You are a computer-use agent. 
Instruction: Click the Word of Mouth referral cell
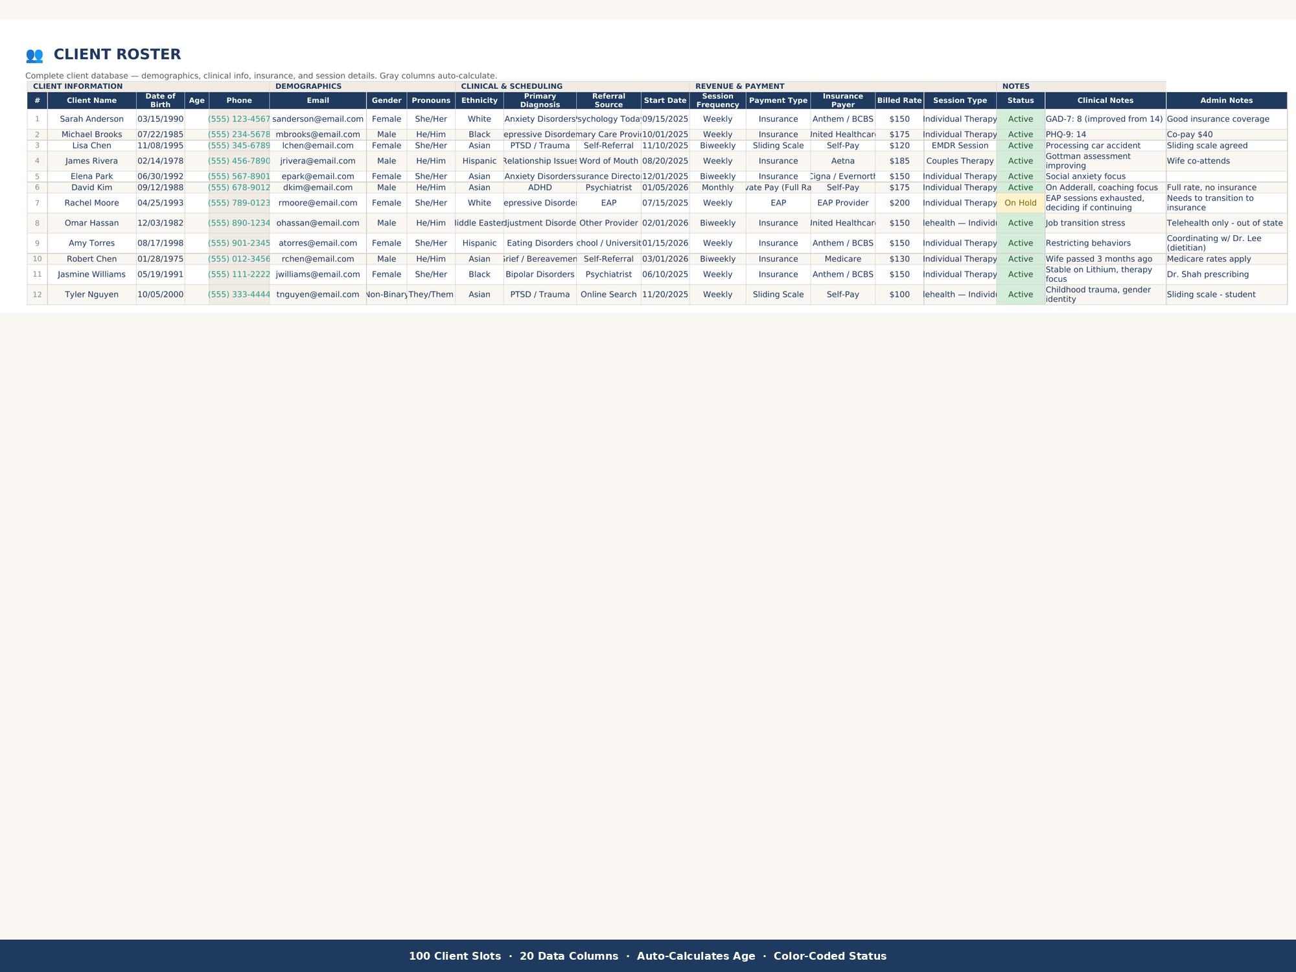click(x=608, y=161)
